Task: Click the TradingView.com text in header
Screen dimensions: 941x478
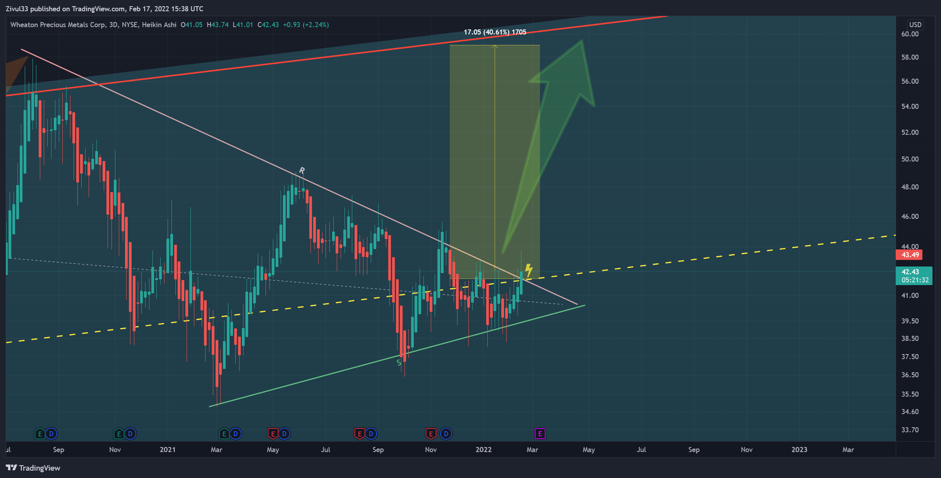Action: coord(98,9)
